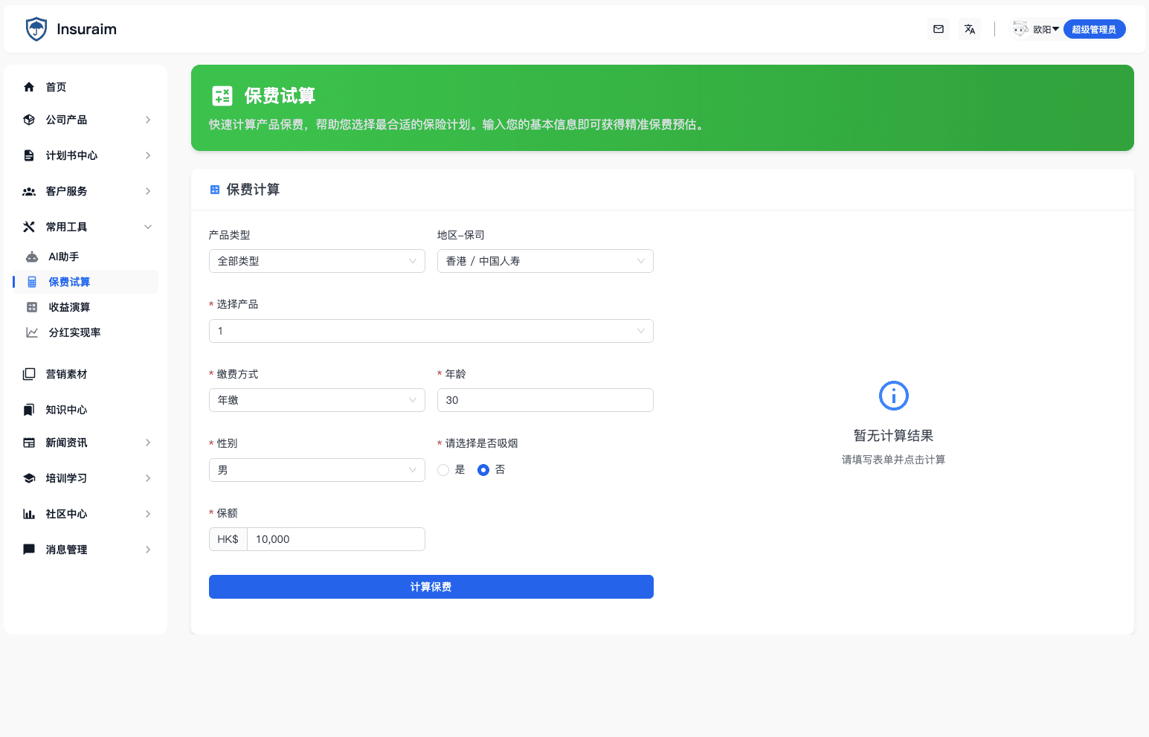
Task: Select the AI助手 robot icon
Action: point(33,256)
